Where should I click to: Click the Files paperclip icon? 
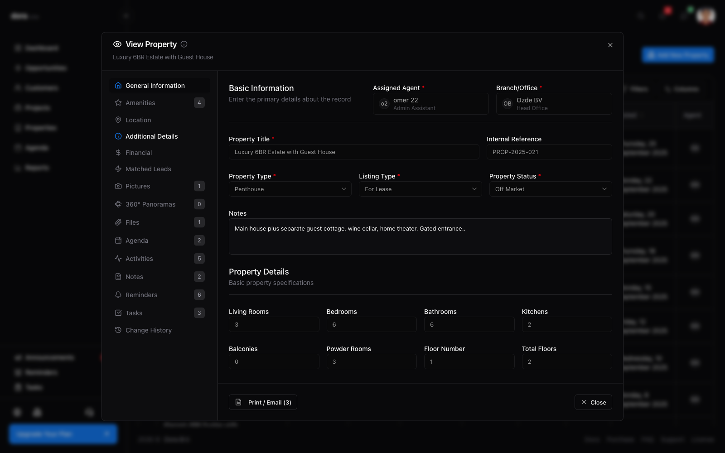coord(118,222)
